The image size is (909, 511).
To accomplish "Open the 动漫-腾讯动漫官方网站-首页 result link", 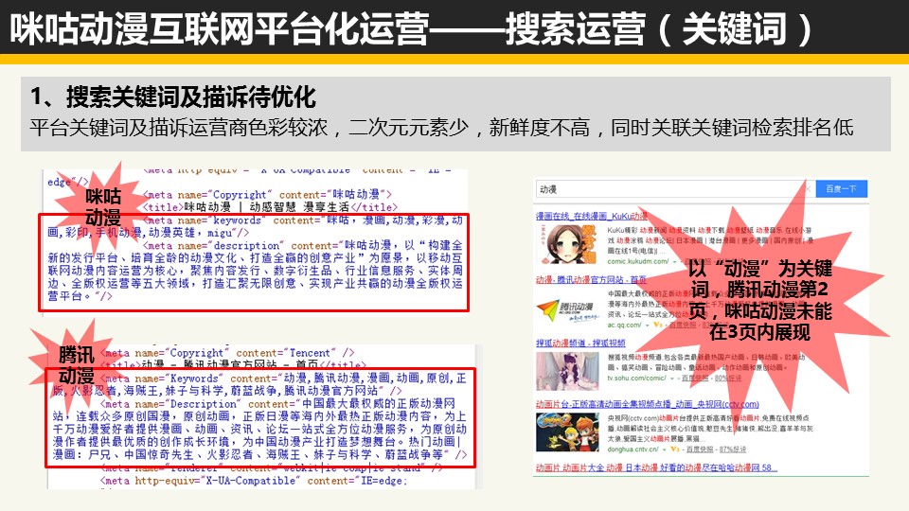I will pos(591,280).
